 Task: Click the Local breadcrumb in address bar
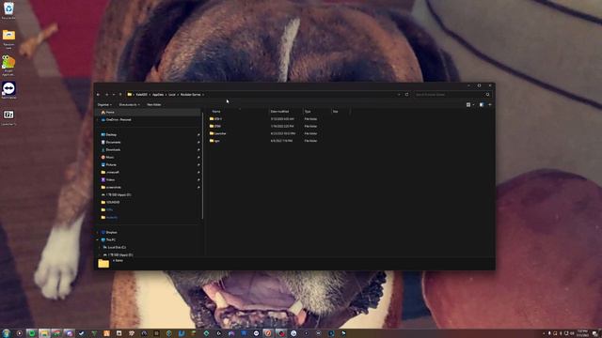click(x=172, y=95)
